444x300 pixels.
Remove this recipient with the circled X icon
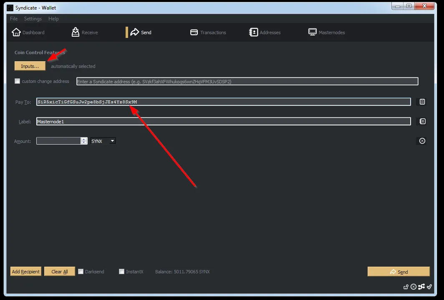tap(422, 141)
